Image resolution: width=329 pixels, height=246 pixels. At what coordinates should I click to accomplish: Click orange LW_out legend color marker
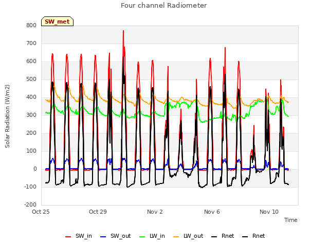(x=176, y=237)
